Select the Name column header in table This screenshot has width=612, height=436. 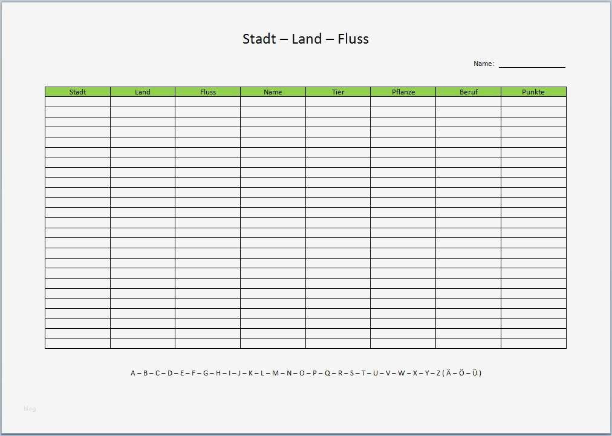coord(273,92)
